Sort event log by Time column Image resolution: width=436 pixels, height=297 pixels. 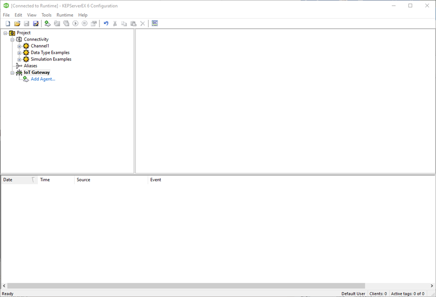(56, 180)
